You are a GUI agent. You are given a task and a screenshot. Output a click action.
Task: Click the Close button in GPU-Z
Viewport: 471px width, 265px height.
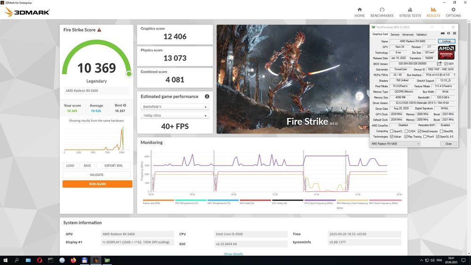click(448, 144)
